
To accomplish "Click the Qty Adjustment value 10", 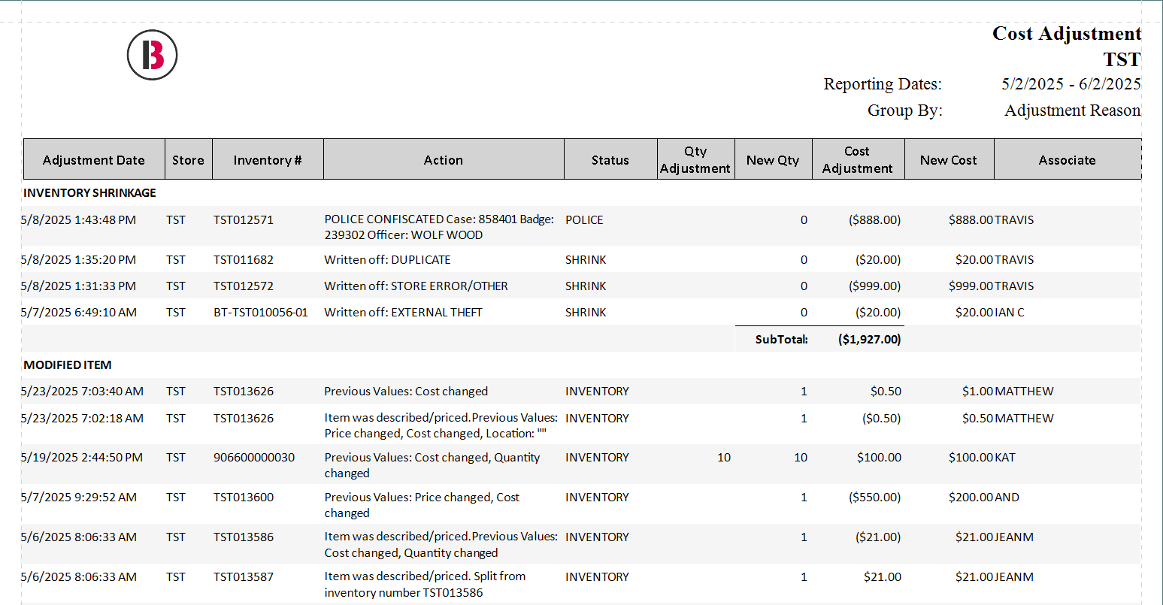I will click(x=724, y=457).
